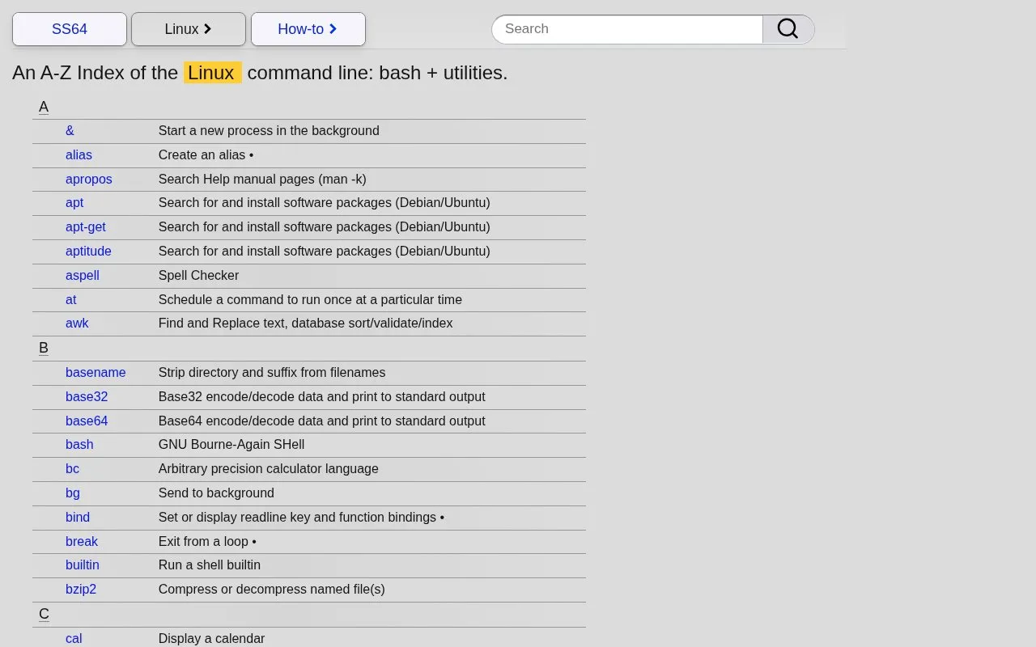Open the base64 command link
The width and height of the screenshot is (1036, 647).
[x=87, y=421]
